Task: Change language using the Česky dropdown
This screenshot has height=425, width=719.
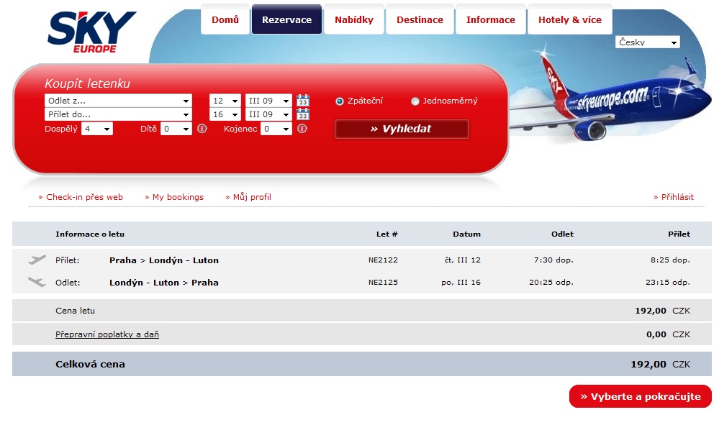Action: pos(648,42)
